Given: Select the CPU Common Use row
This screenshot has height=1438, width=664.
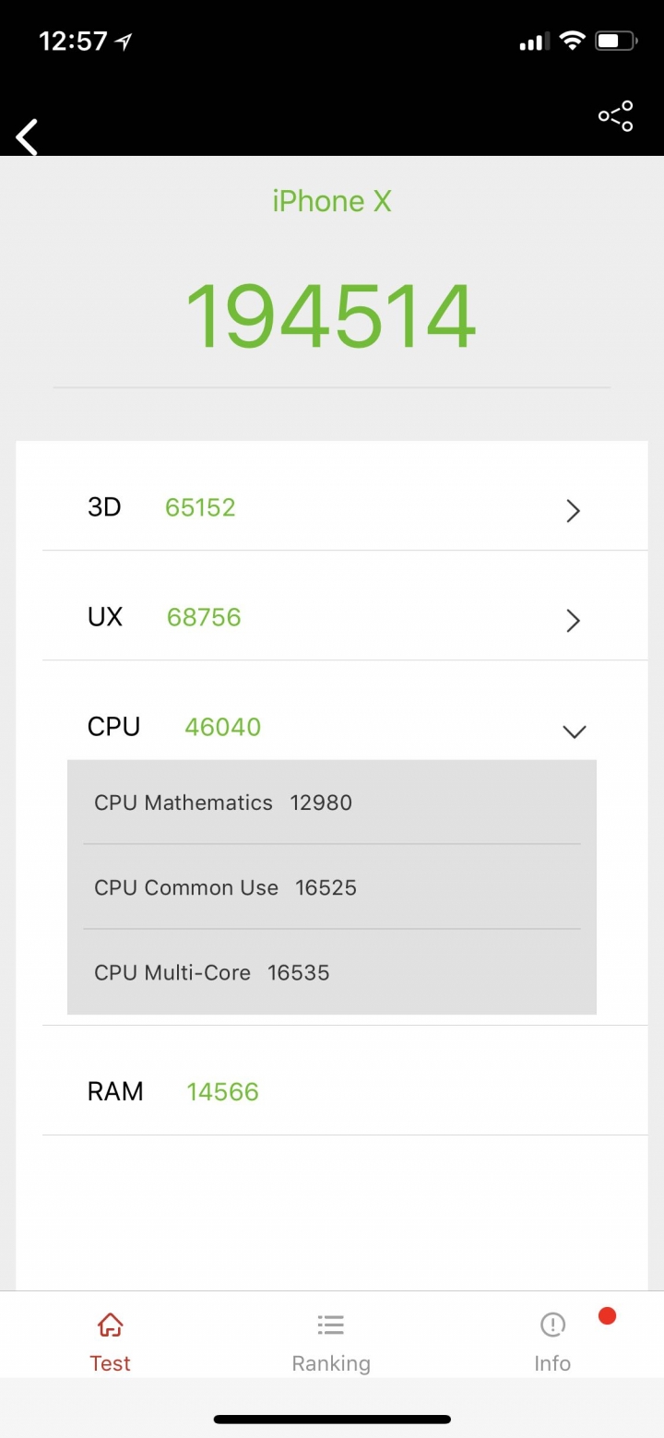Looking at the screenshot, I should [x=332, y=887].
